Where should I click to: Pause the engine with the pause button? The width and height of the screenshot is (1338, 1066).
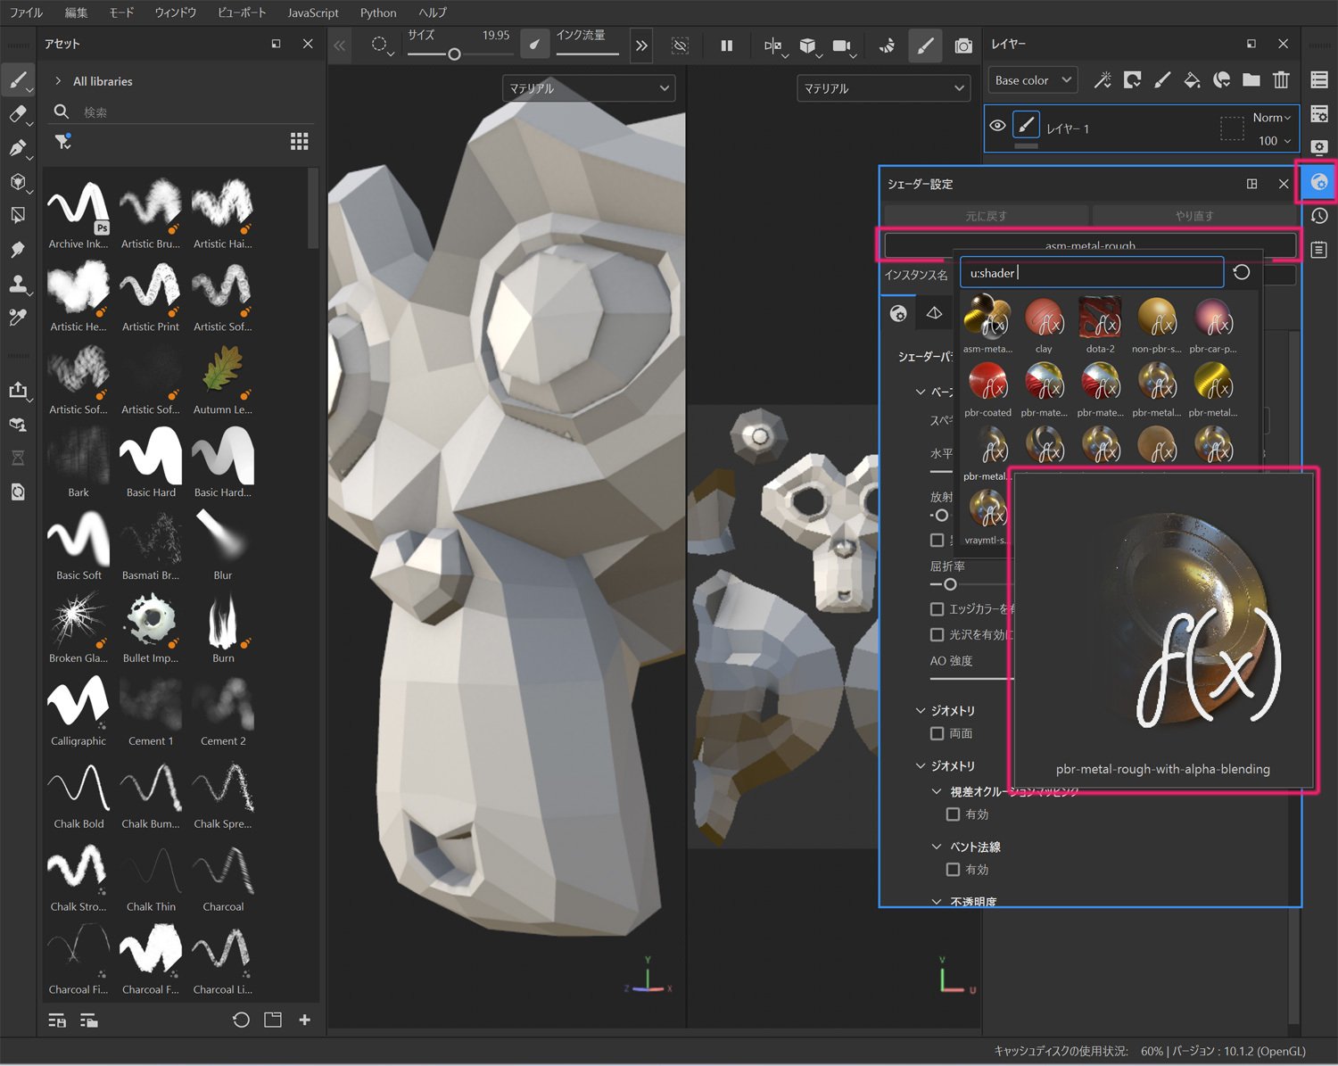click(x=727, y=45)
